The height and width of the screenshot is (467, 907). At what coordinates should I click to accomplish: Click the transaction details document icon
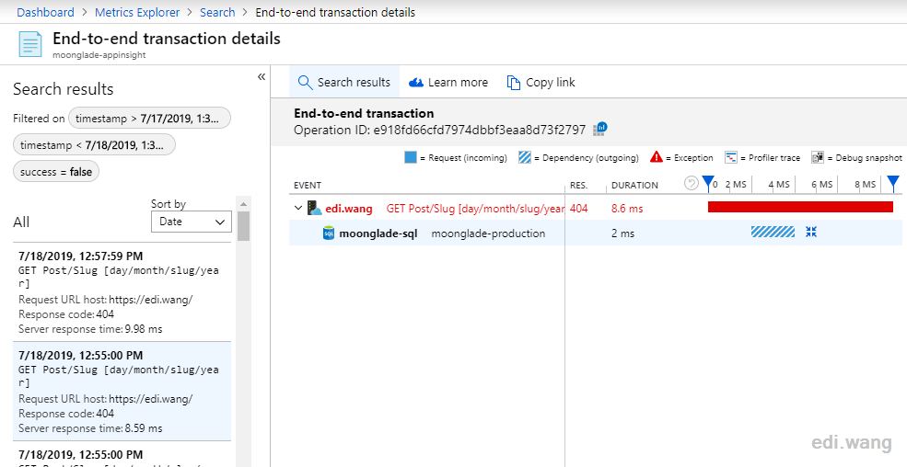30,44
